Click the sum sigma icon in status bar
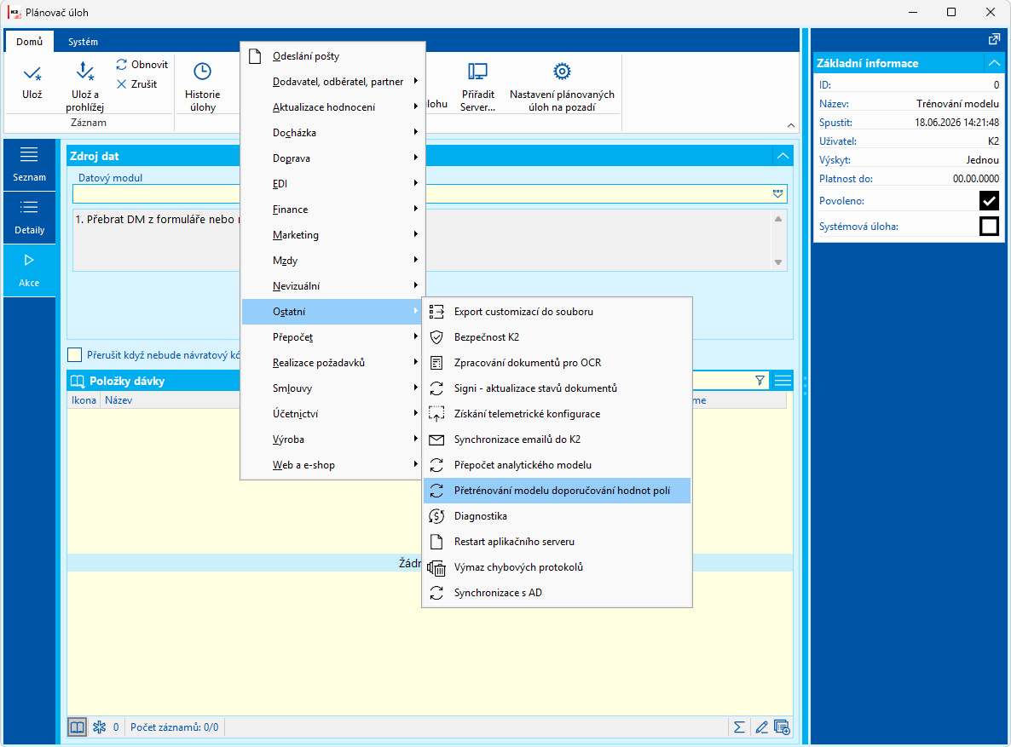Screen dimensions: 1011x747 [x=739, y=727]
